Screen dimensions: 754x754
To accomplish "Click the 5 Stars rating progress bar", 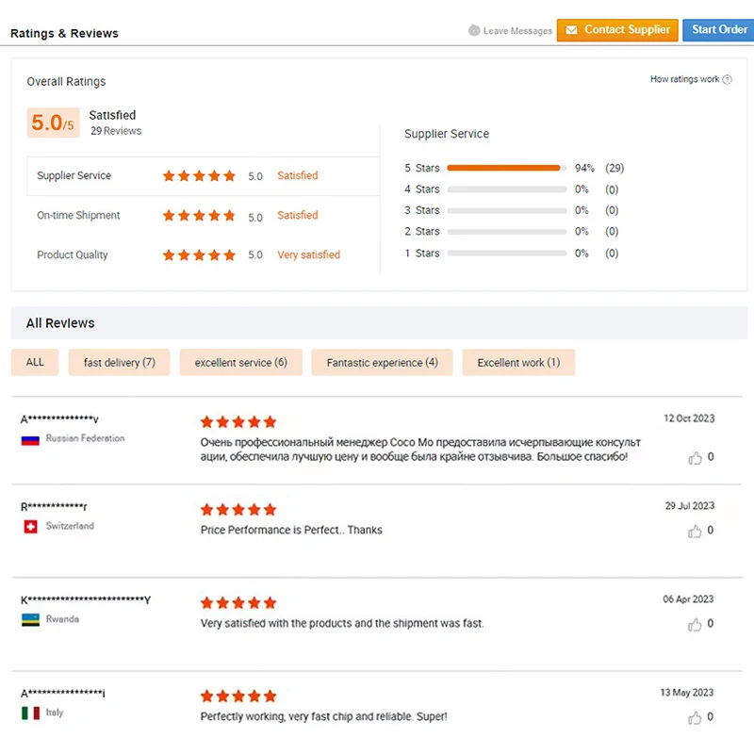I will coord(506,169).
